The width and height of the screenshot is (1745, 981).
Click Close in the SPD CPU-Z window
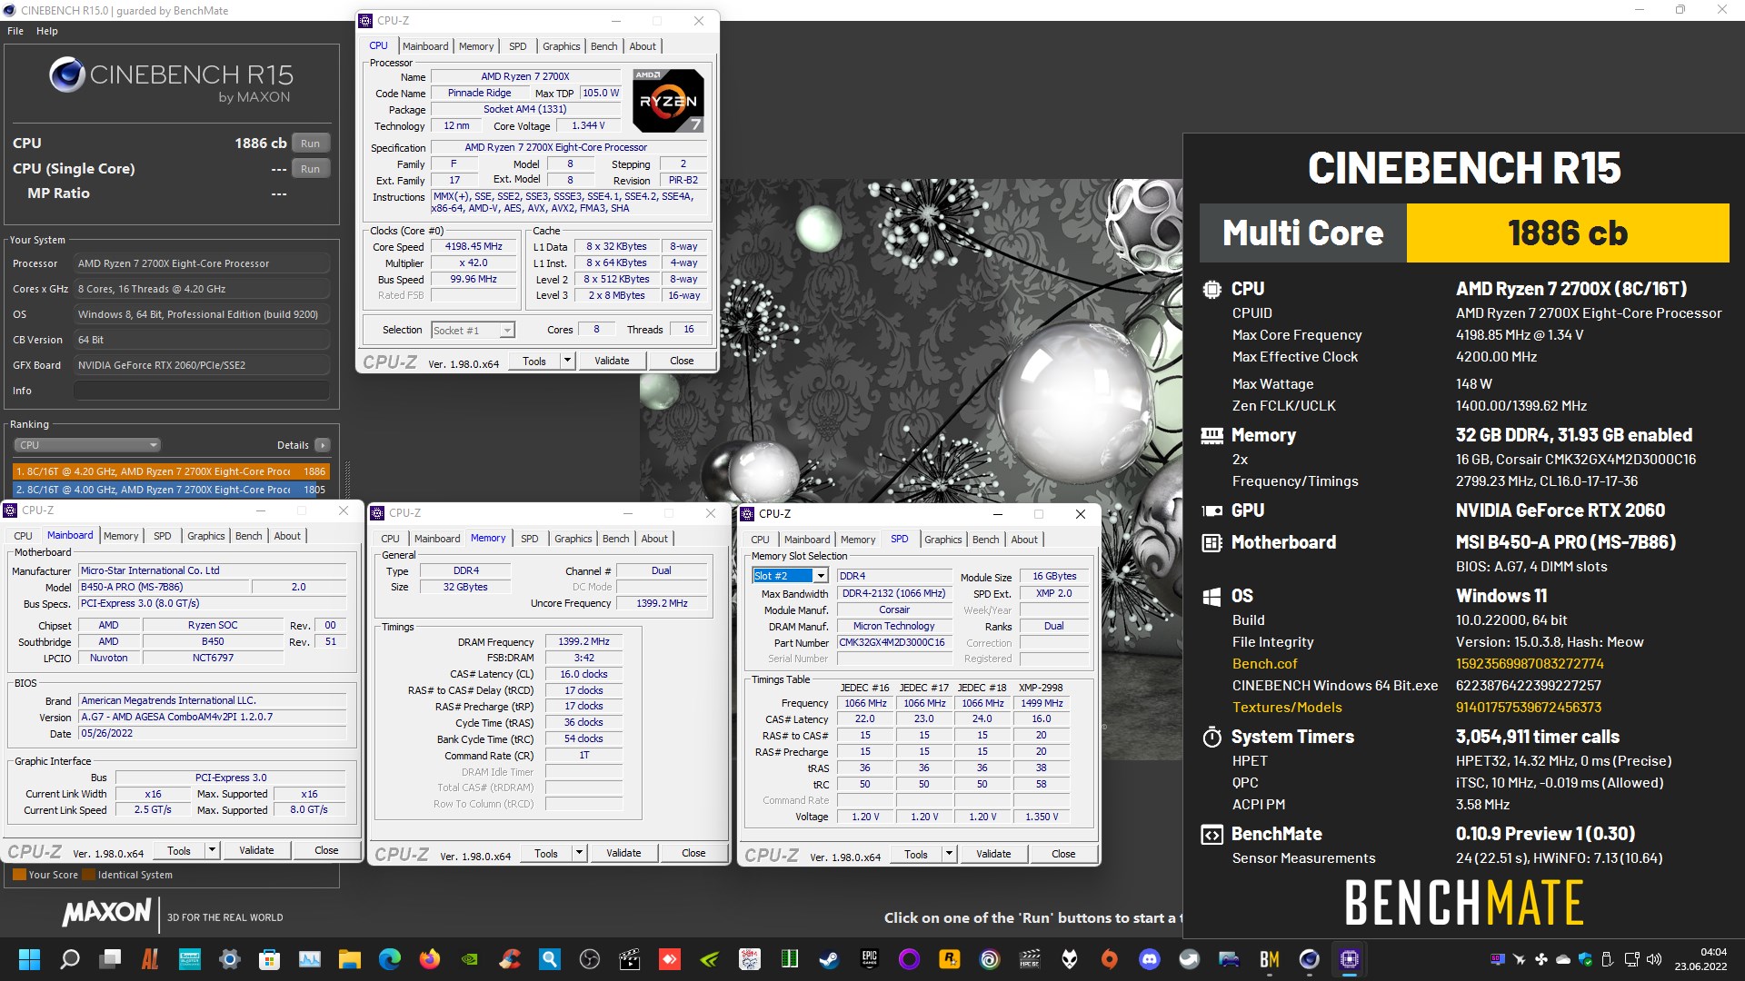point(1063,854)
